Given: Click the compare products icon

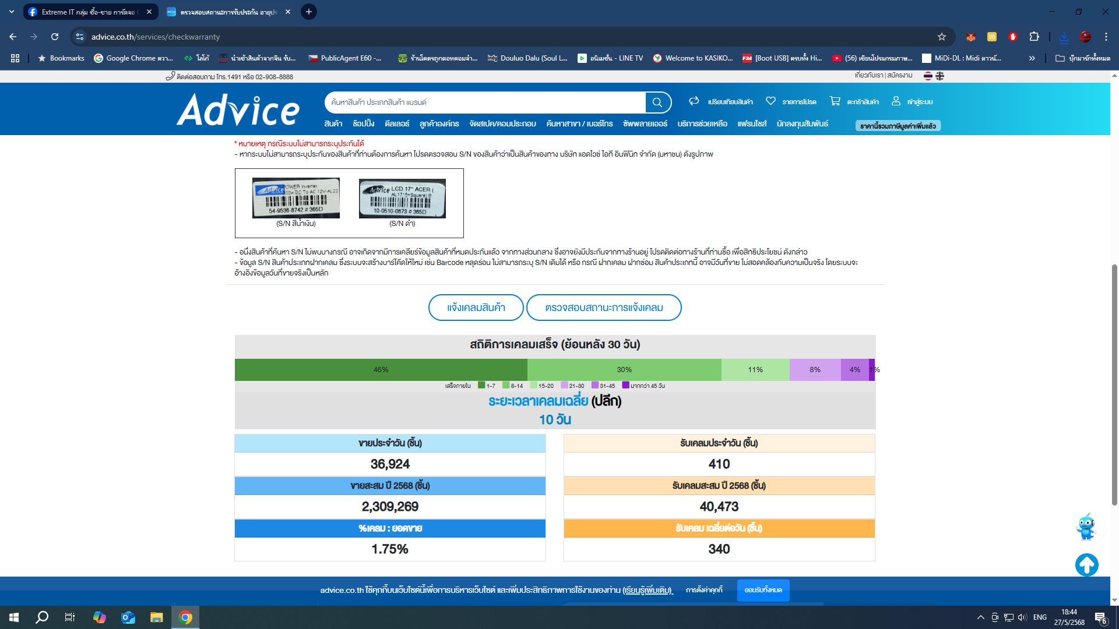Looking at the screenshot, I should coord(694,101).
